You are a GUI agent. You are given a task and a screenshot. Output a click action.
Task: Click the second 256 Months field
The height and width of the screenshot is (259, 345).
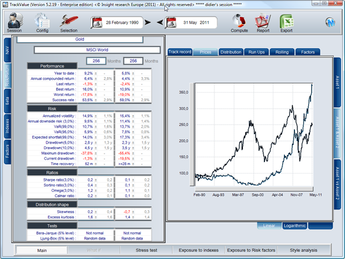pyautogui.click(x=133, y=61)
